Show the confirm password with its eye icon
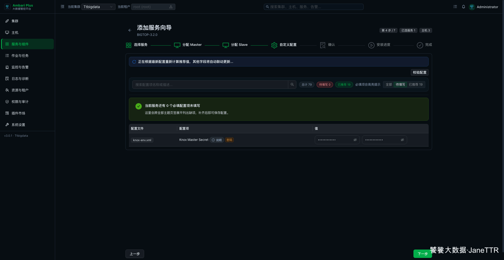 402,140
